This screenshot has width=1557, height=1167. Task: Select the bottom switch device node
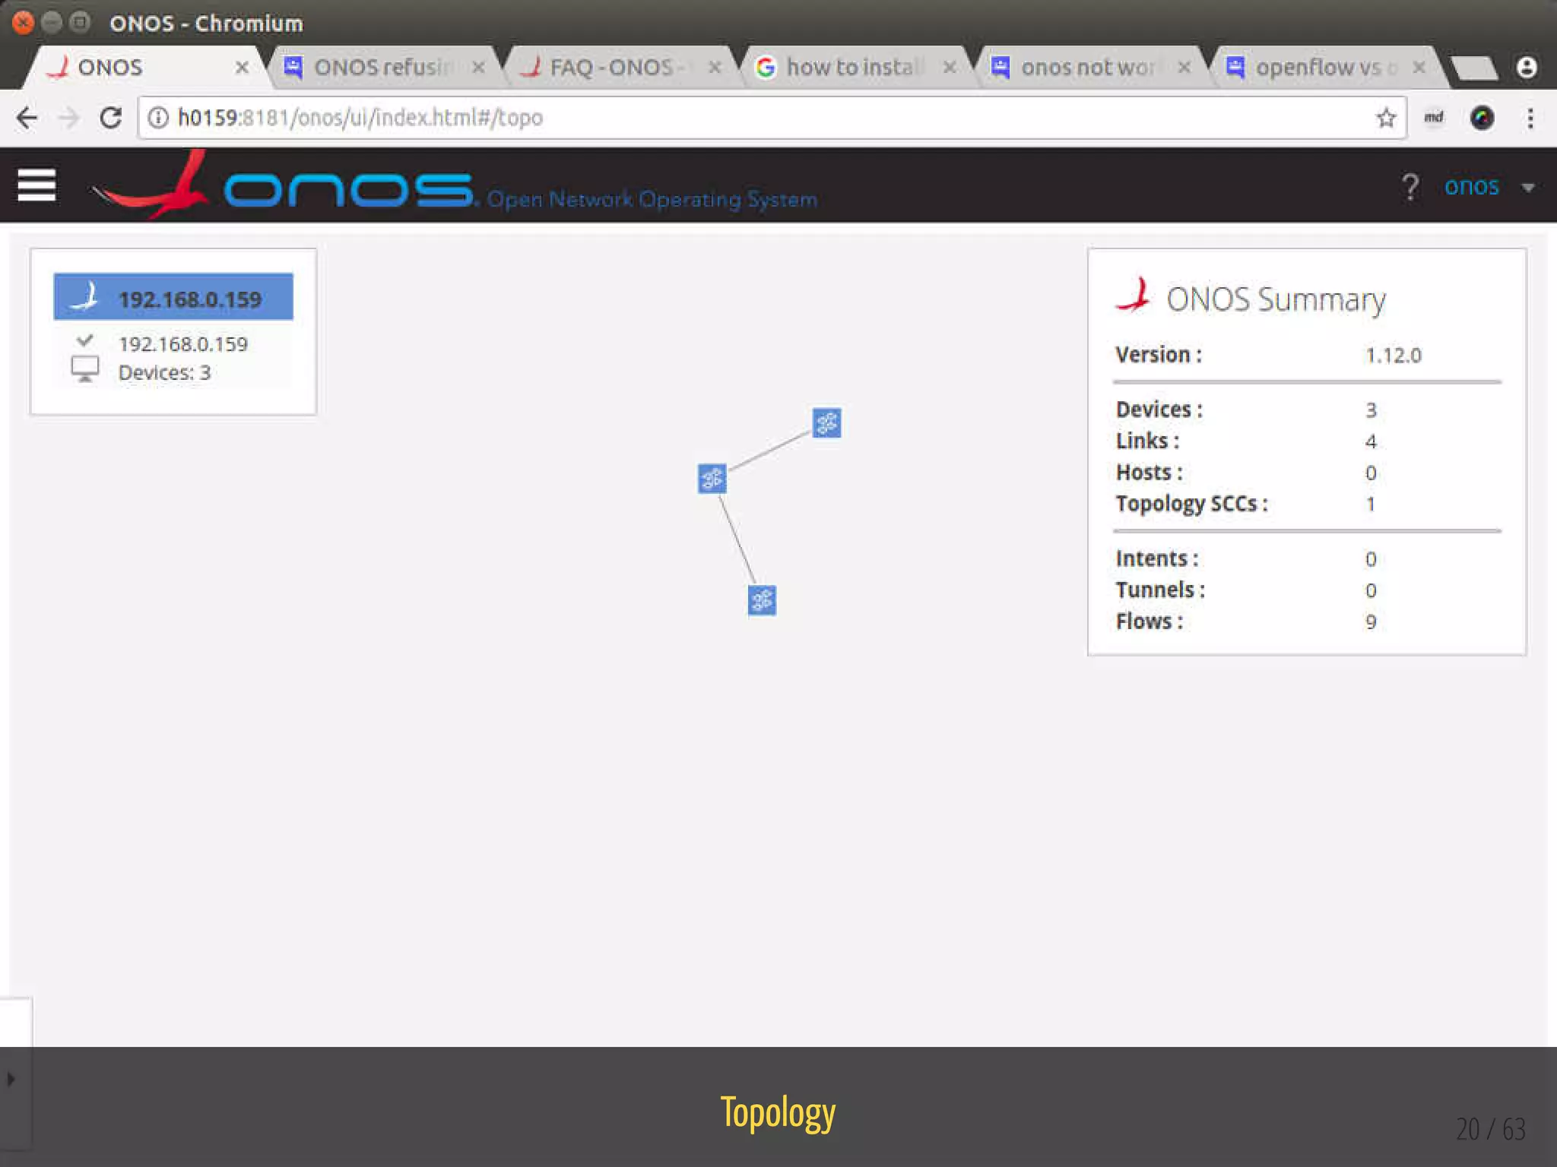[x=762, y=600]
